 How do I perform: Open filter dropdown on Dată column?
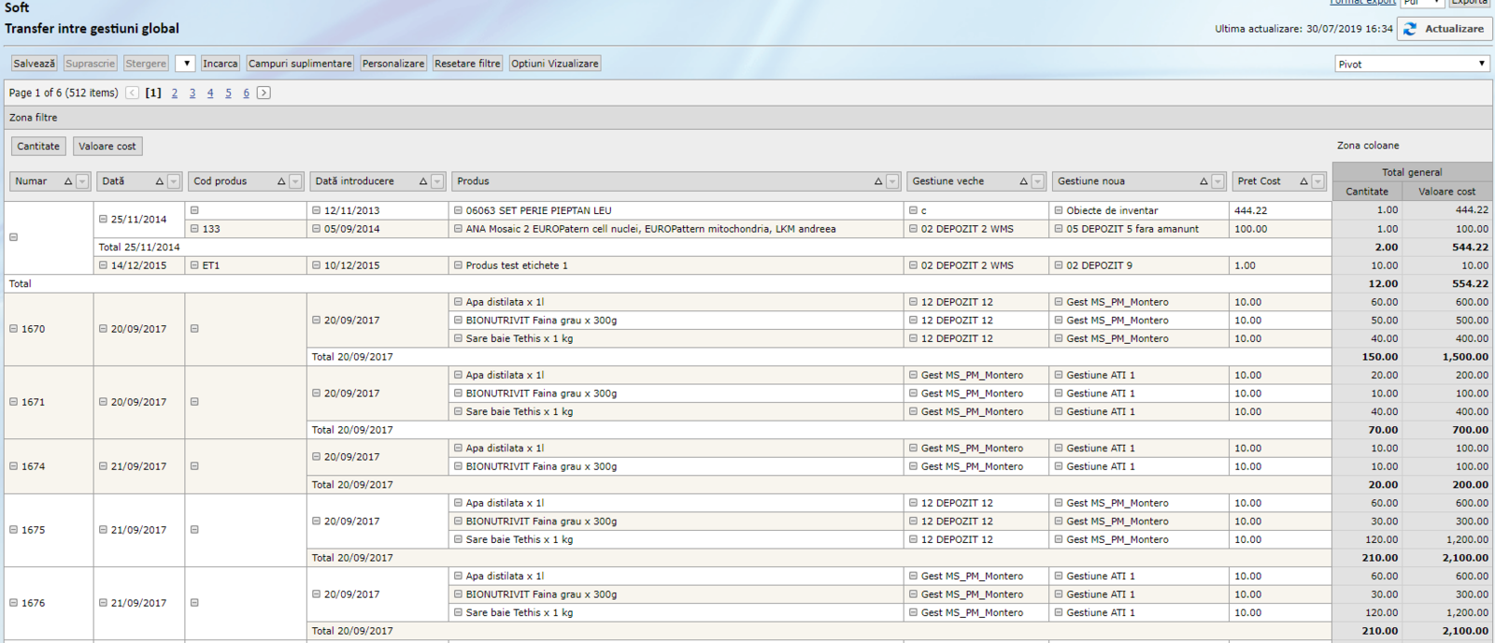[174, 181]
